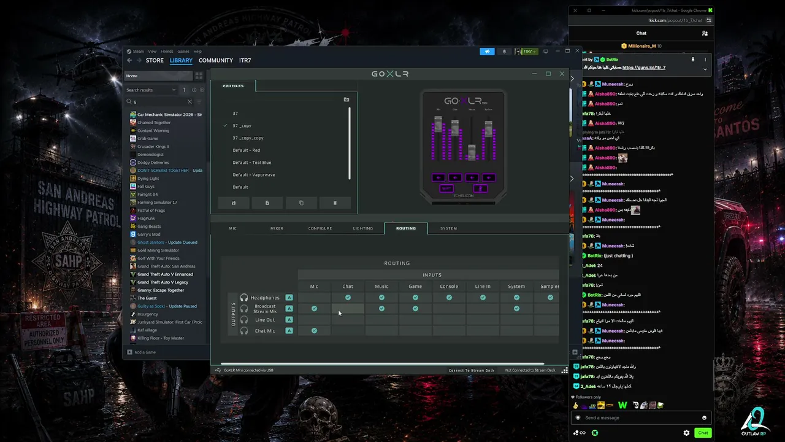Click the Car Mechanic Simulator 2026 game icon
Image resolution: width=785 pixels, height=442 pixels.
[133, 115]
